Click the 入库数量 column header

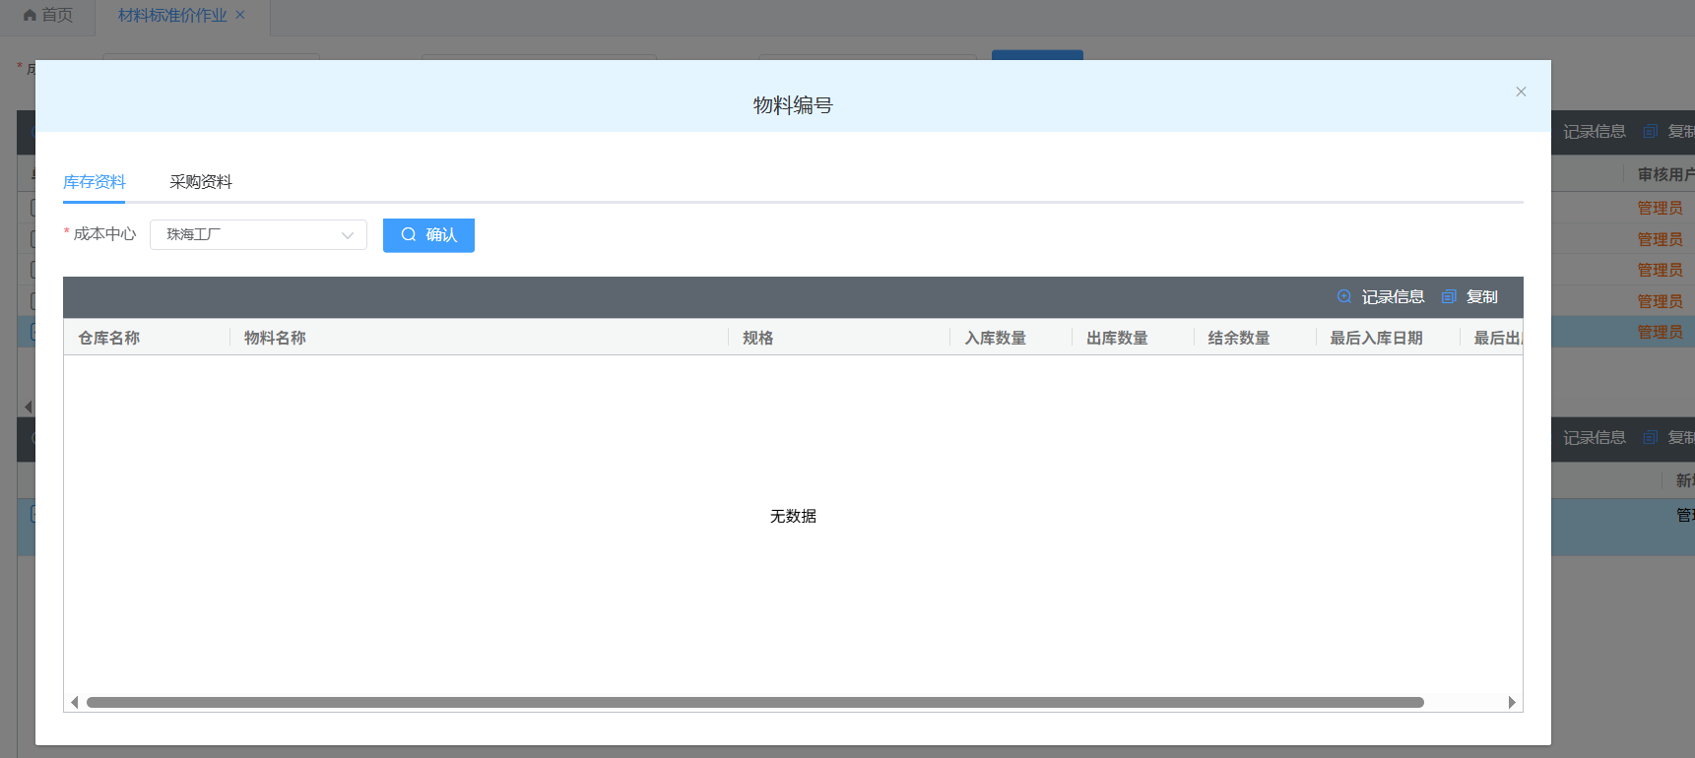coord(995,339)
